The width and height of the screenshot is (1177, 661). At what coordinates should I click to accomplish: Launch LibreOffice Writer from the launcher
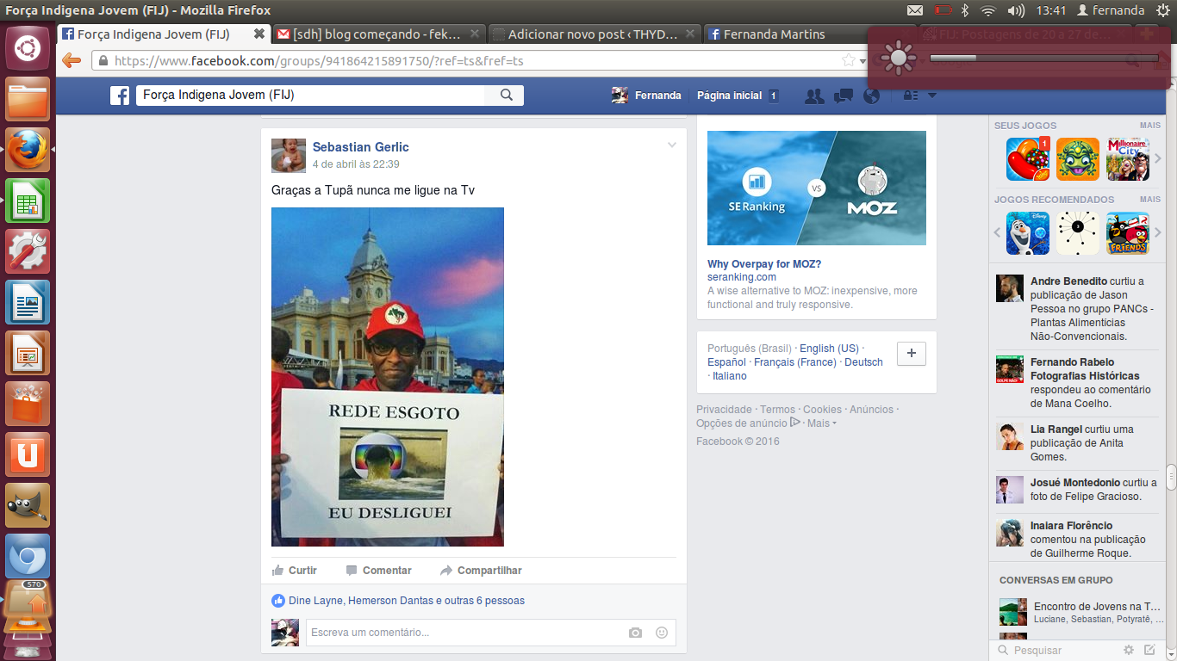[28, 302]
